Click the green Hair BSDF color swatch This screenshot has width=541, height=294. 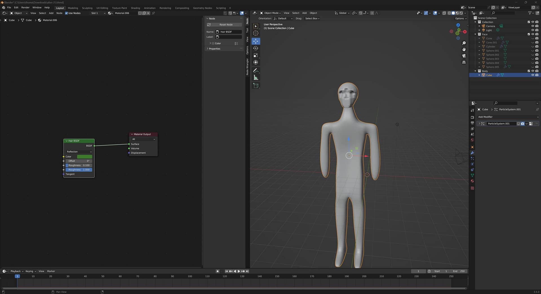tap(85, 157)
